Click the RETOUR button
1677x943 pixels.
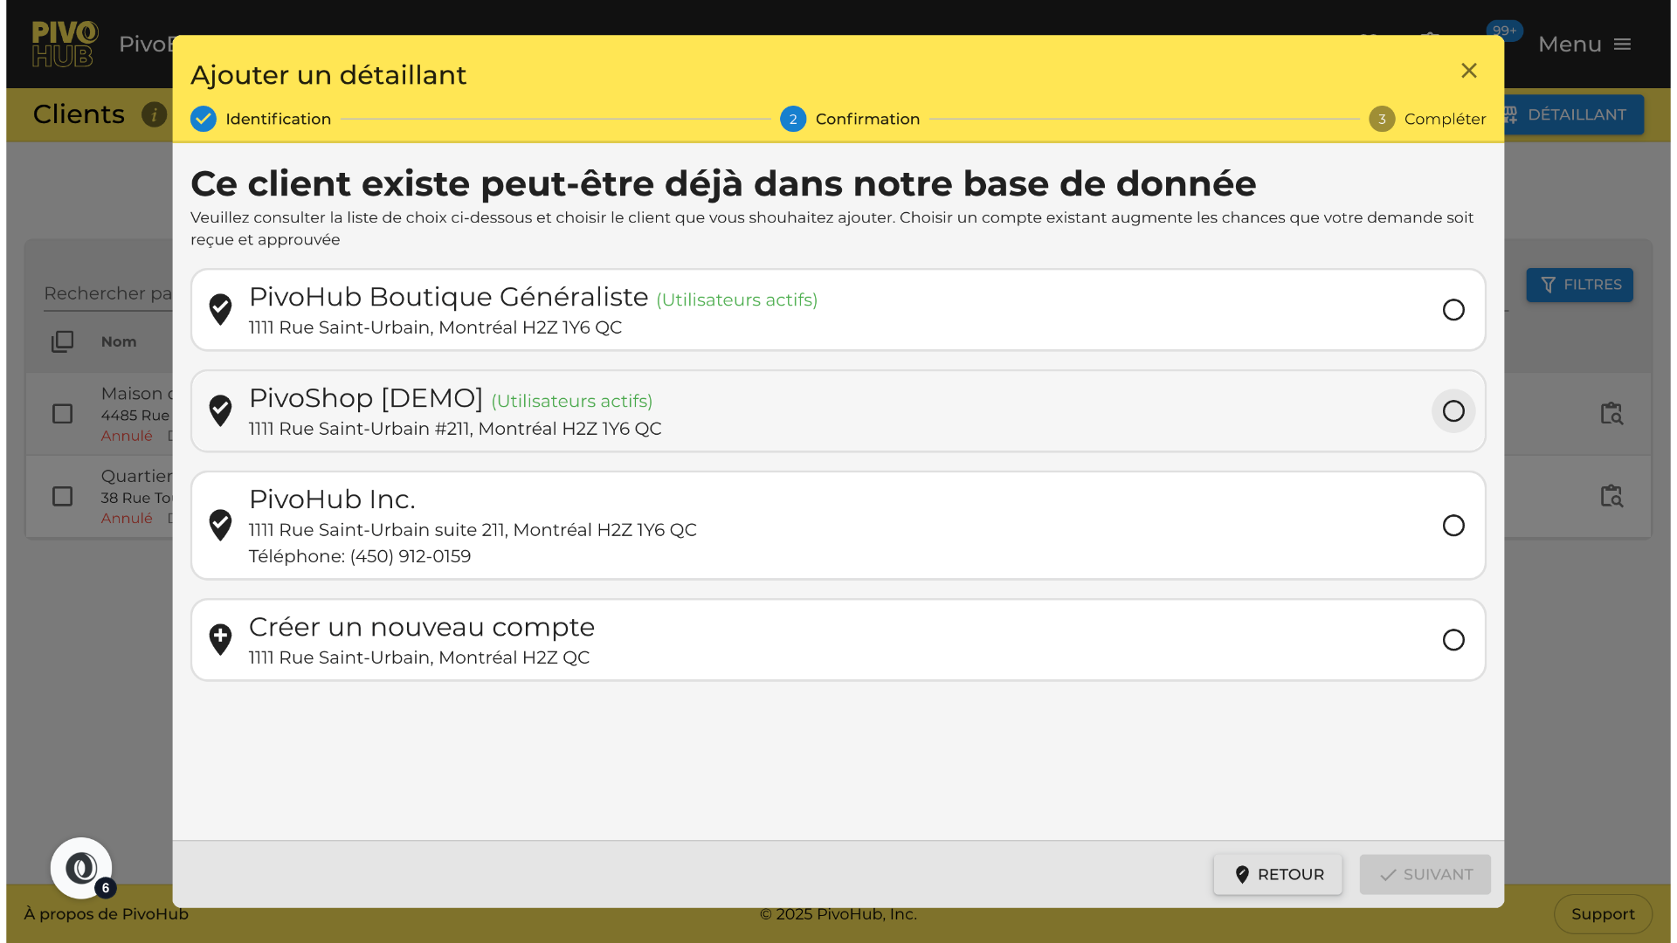tap(1278, 874)
